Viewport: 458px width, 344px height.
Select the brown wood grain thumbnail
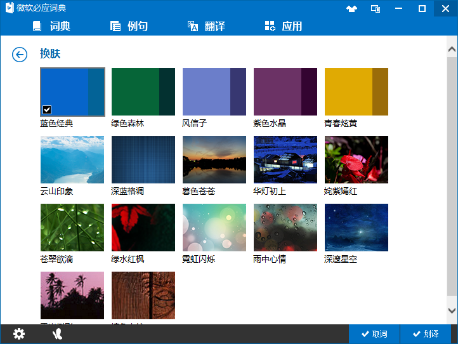[x=143, y=295]
